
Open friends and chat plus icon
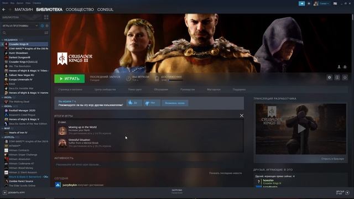[347, 192]
